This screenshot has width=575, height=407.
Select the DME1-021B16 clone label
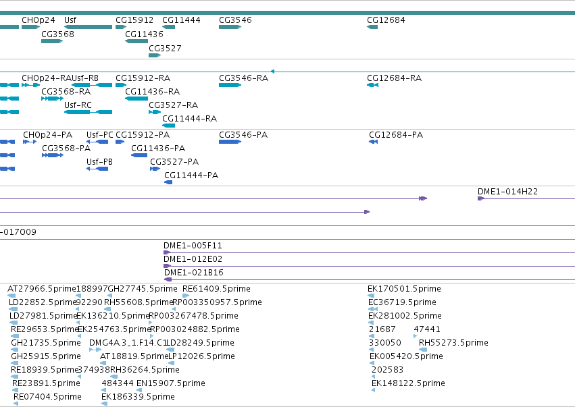coord(194,273)
